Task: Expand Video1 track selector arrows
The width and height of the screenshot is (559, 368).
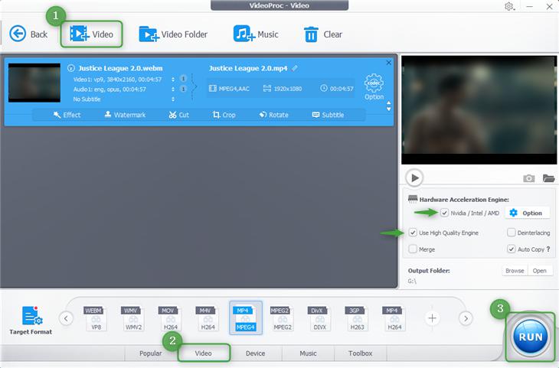Action: (173, 79)
